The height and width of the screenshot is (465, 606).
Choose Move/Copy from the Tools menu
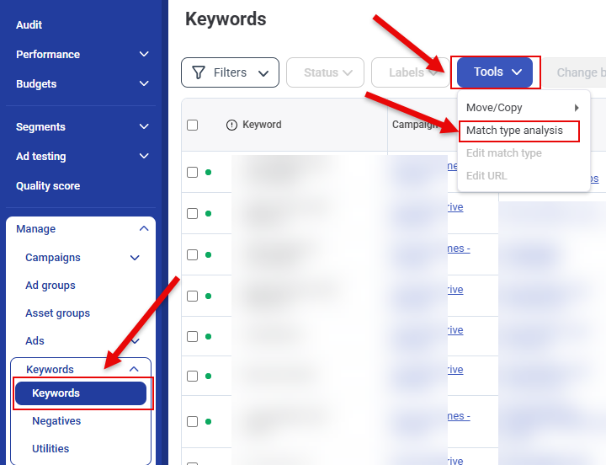(495, 108)
